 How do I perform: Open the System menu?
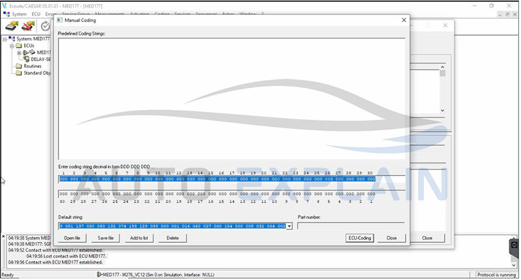[19, 14]
